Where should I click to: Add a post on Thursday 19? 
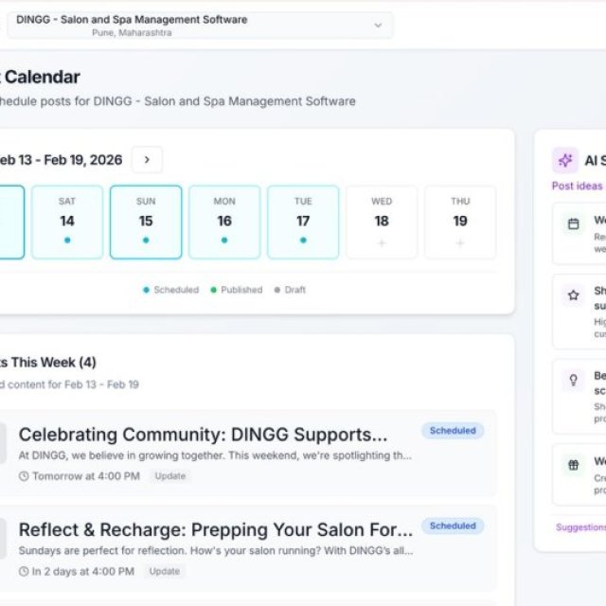(x=460, y=223)
